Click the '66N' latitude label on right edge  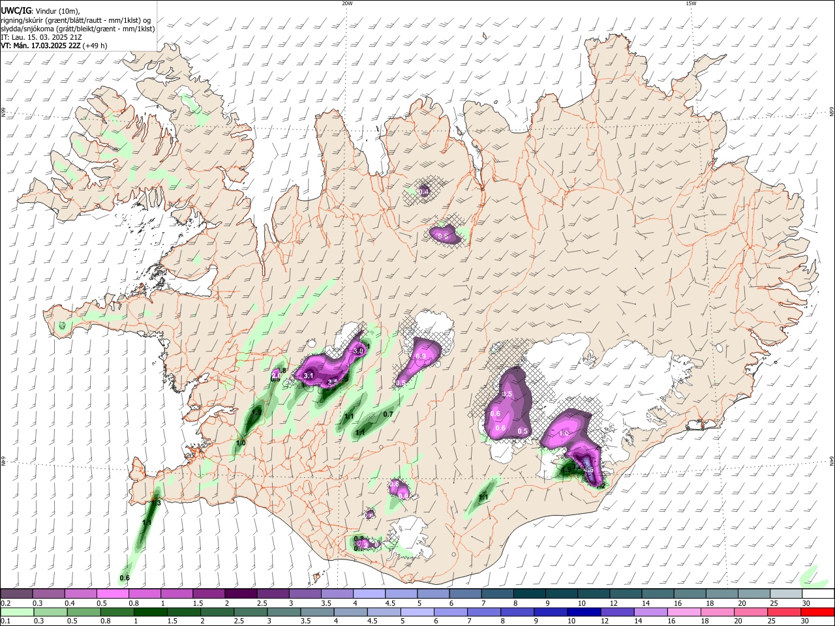click(x=832, y=112)
